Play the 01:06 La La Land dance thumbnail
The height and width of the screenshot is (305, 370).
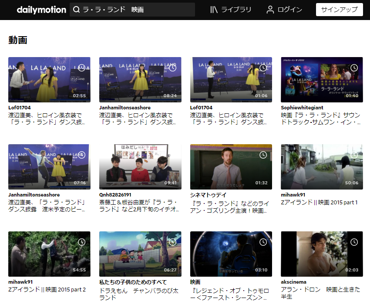pos(231,80)
